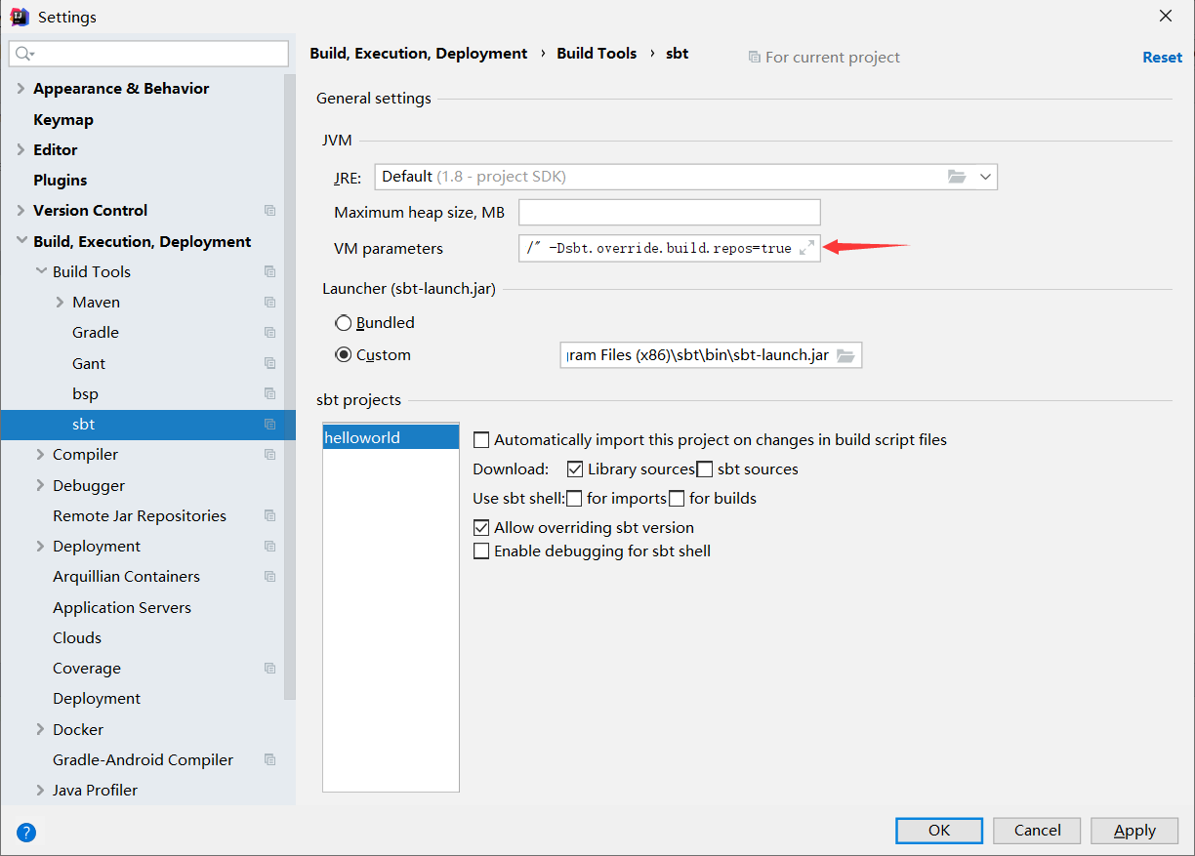Click the search magnifier icon in settings
This screenshot has width=1195, height=856.
[23, 54]
